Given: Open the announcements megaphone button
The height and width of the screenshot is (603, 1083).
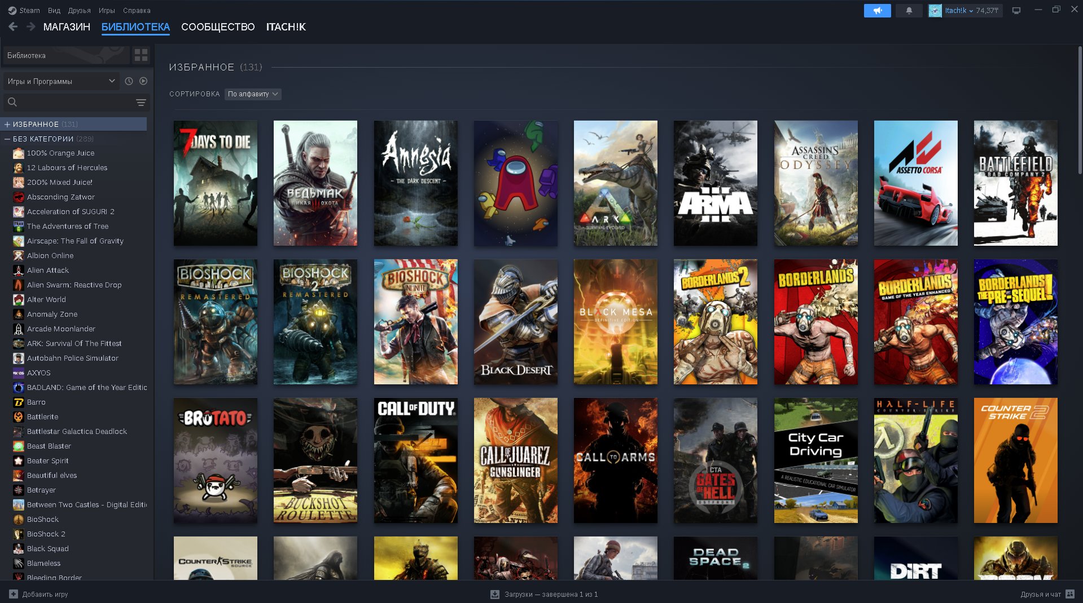Looking at the screenshot, I should pyautogui.click(x=877, y=11).
